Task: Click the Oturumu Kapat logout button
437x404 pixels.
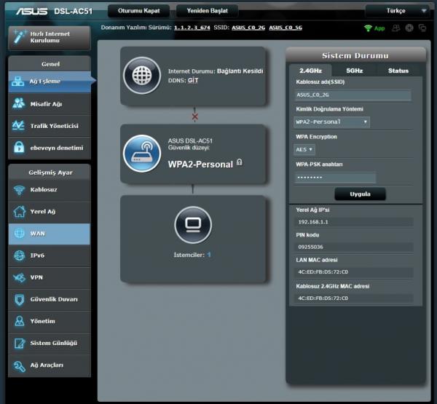Action: [139, 11]
